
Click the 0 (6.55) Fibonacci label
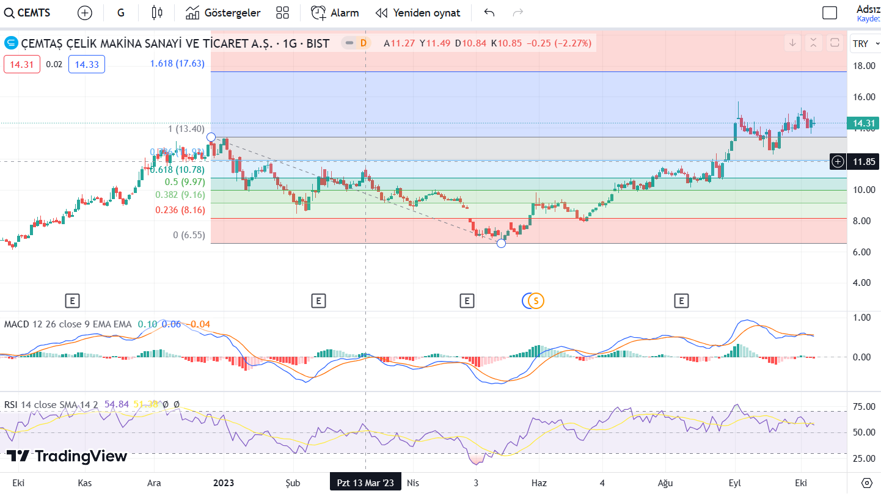[x=189, y=235]
